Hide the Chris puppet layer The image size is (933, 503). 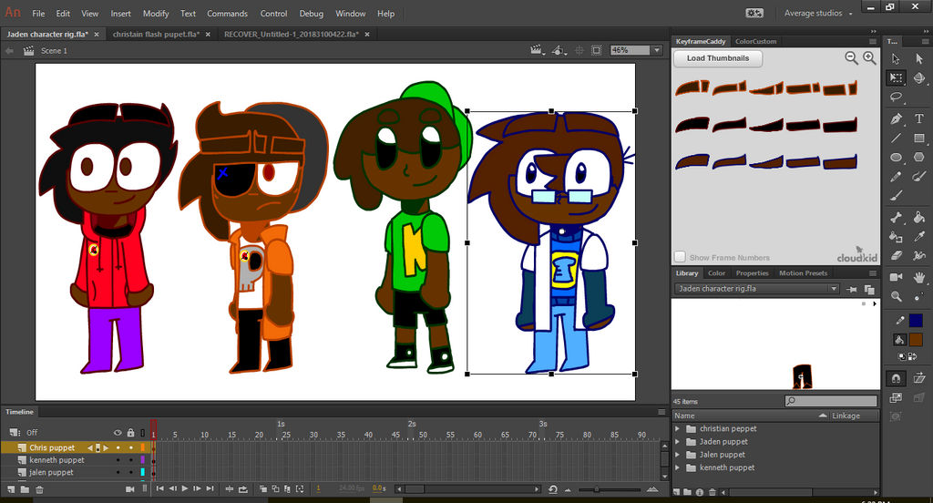click(x=118, y=447)
